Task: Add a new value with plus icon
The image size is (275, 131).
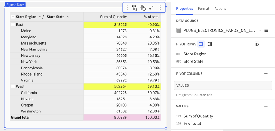Action: click(266, 106)
